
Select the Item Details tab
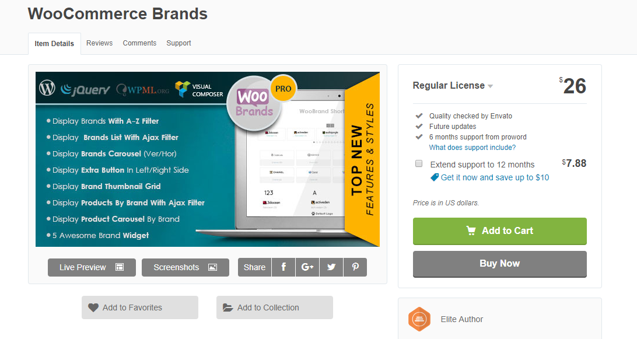pos(54,44)
